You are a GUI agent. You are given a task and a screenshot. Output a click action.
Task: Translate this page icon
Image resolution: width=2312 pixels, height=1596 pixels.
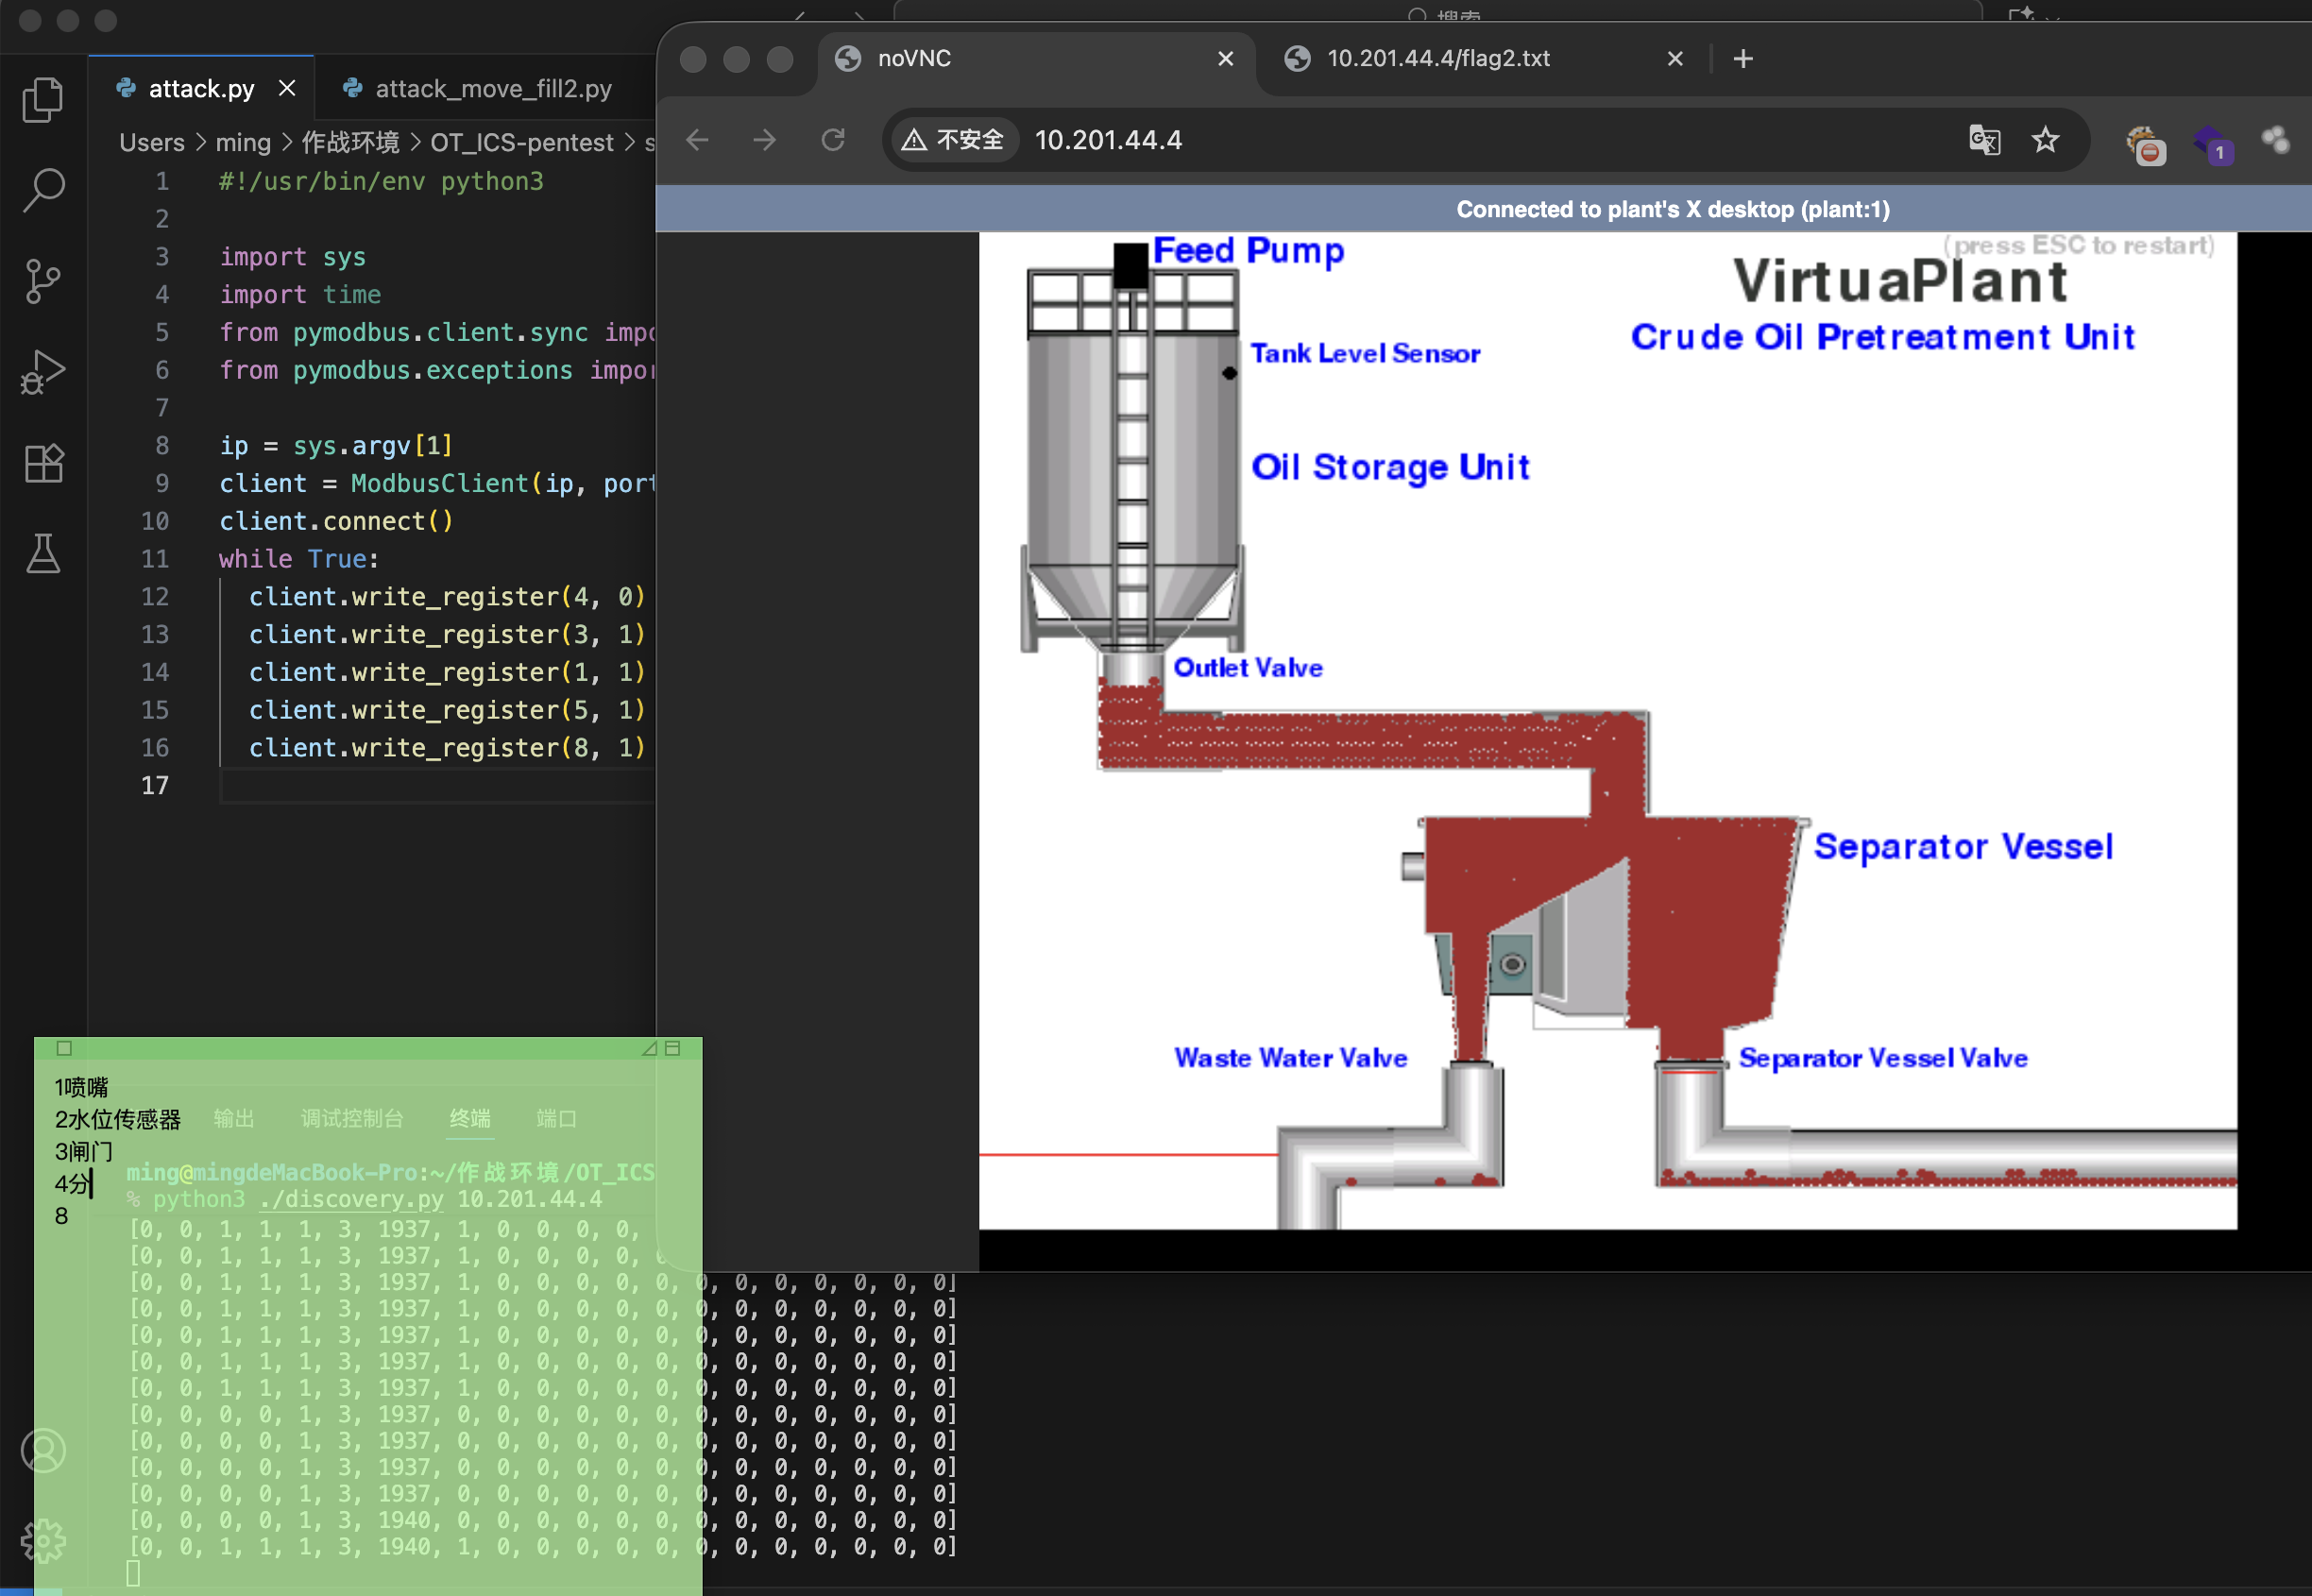tap(1984, 140)
